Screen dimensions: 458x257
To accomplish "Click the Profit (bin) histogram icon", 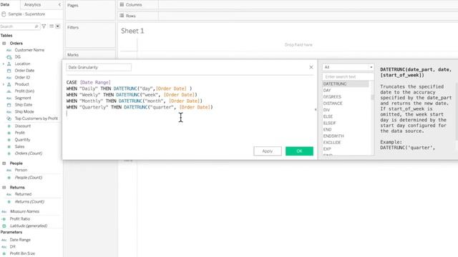I will coord(9,91).
